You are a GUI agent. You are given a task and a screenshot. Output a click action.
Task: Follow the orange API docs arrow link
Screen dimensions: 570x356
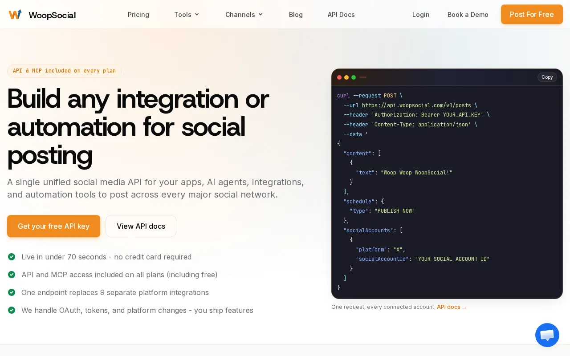click(452, 307)
